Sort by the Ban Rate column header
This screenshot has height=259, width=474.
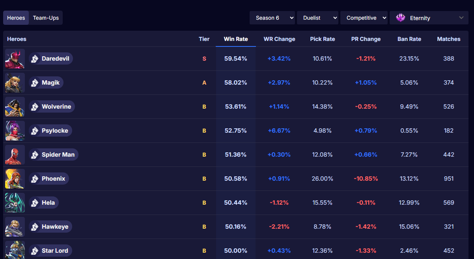pos(409,39)
